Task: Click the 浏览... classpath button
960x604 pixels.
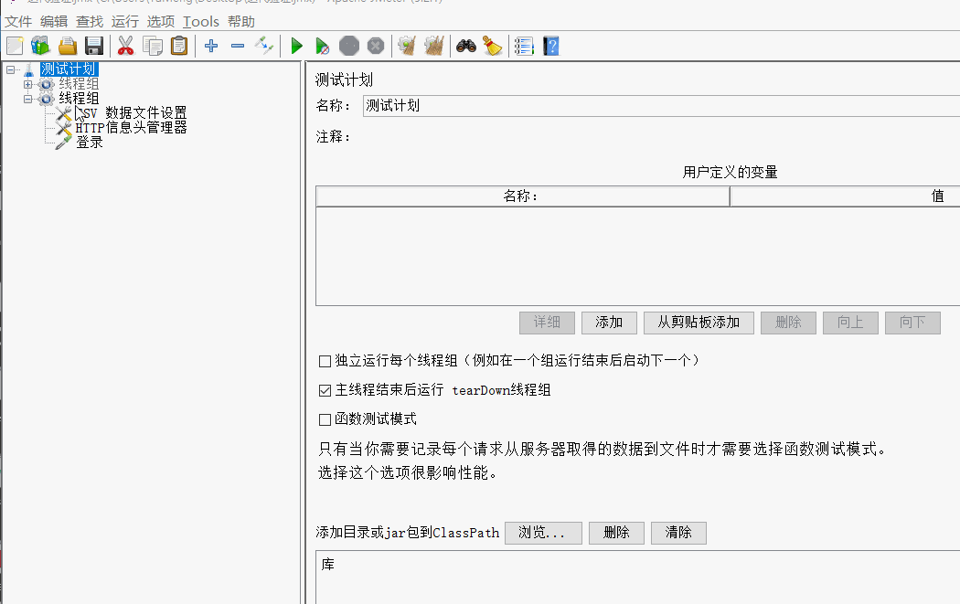Action: pyautogui.click(x=543, y=533)
